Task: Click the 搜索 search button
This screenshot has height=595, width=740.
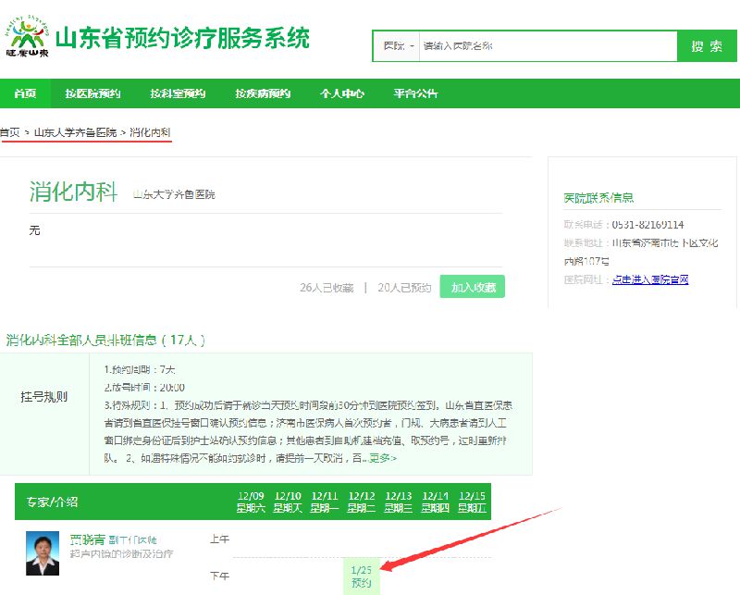Action: [x=707, y=46]
